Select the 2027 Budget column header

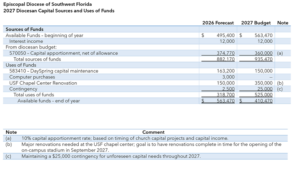tap(256, 23)
